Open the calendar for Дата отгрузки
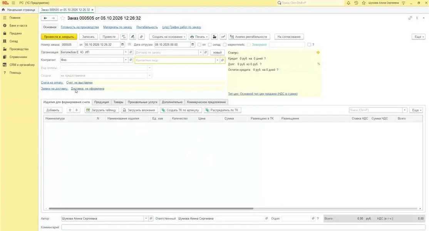This screenshot has width=429, height=231. [193, 45]
